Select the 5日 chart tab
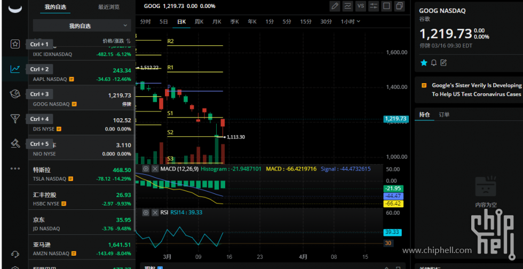The image size is (523, 269). click(164, 21)
